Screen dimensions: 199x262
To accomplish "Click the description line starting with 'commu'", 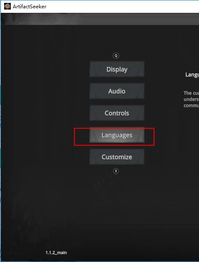I will 191,106.
